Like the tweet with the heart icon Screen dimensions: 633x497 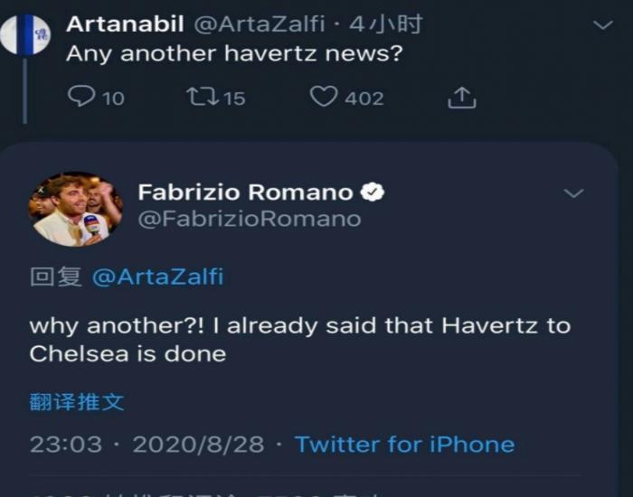[x=323, y=97]
